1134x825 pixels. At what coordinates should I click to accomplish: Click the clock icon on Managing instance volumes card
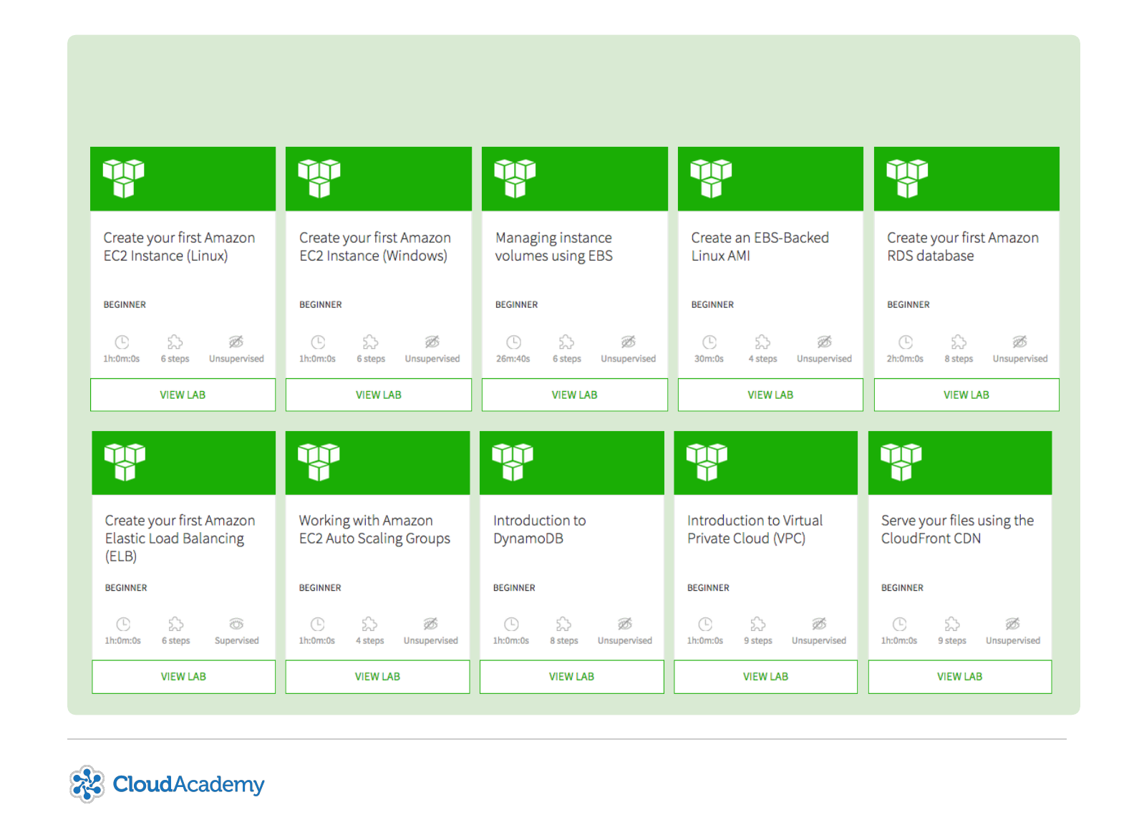pyautogui.click(x=513, y=342)
